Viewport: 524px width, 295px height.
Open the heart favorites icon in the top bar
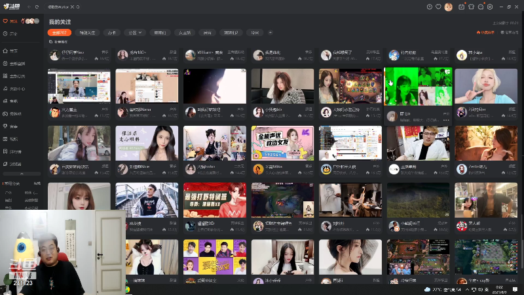(438, 7)
